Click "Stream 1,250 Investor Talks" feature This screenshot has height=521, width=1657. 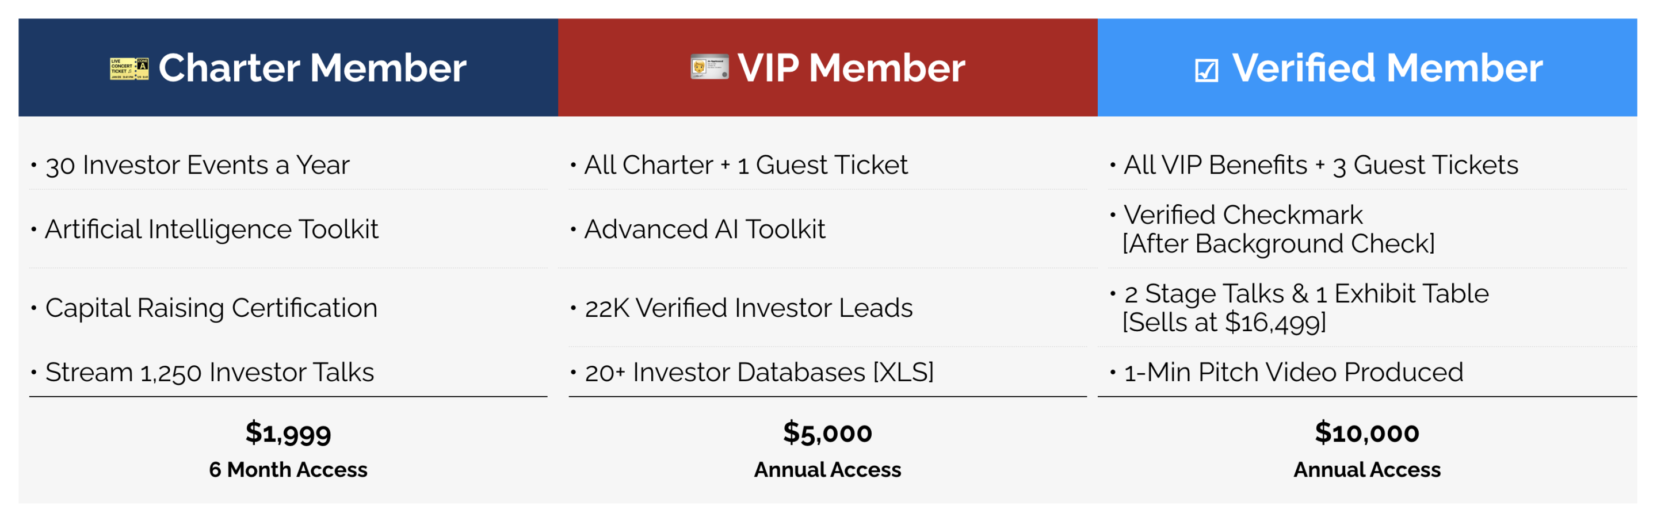click(x=209, y=373)
